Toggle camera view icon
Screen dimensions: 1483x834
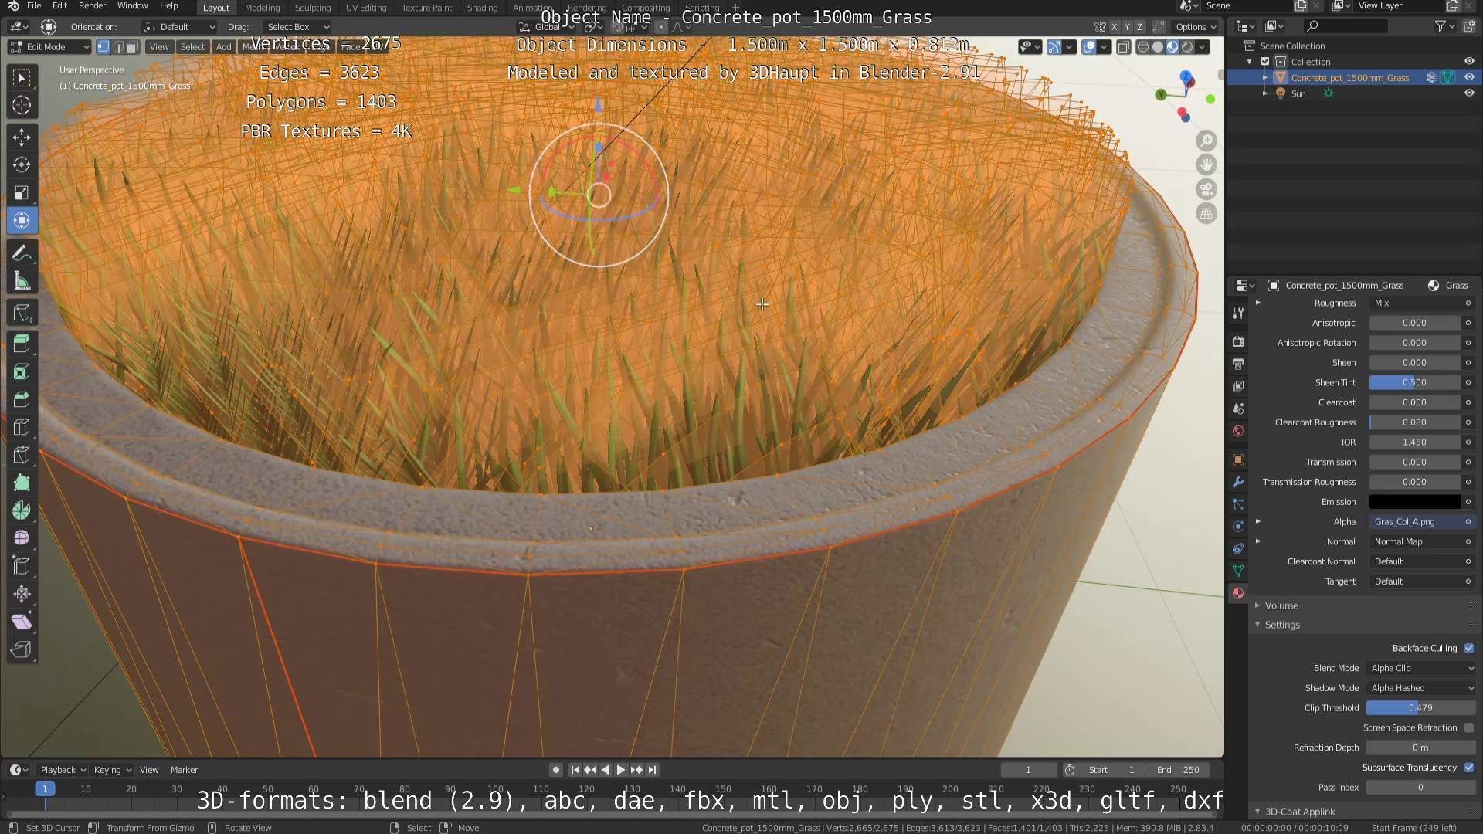pos(1206,189)
